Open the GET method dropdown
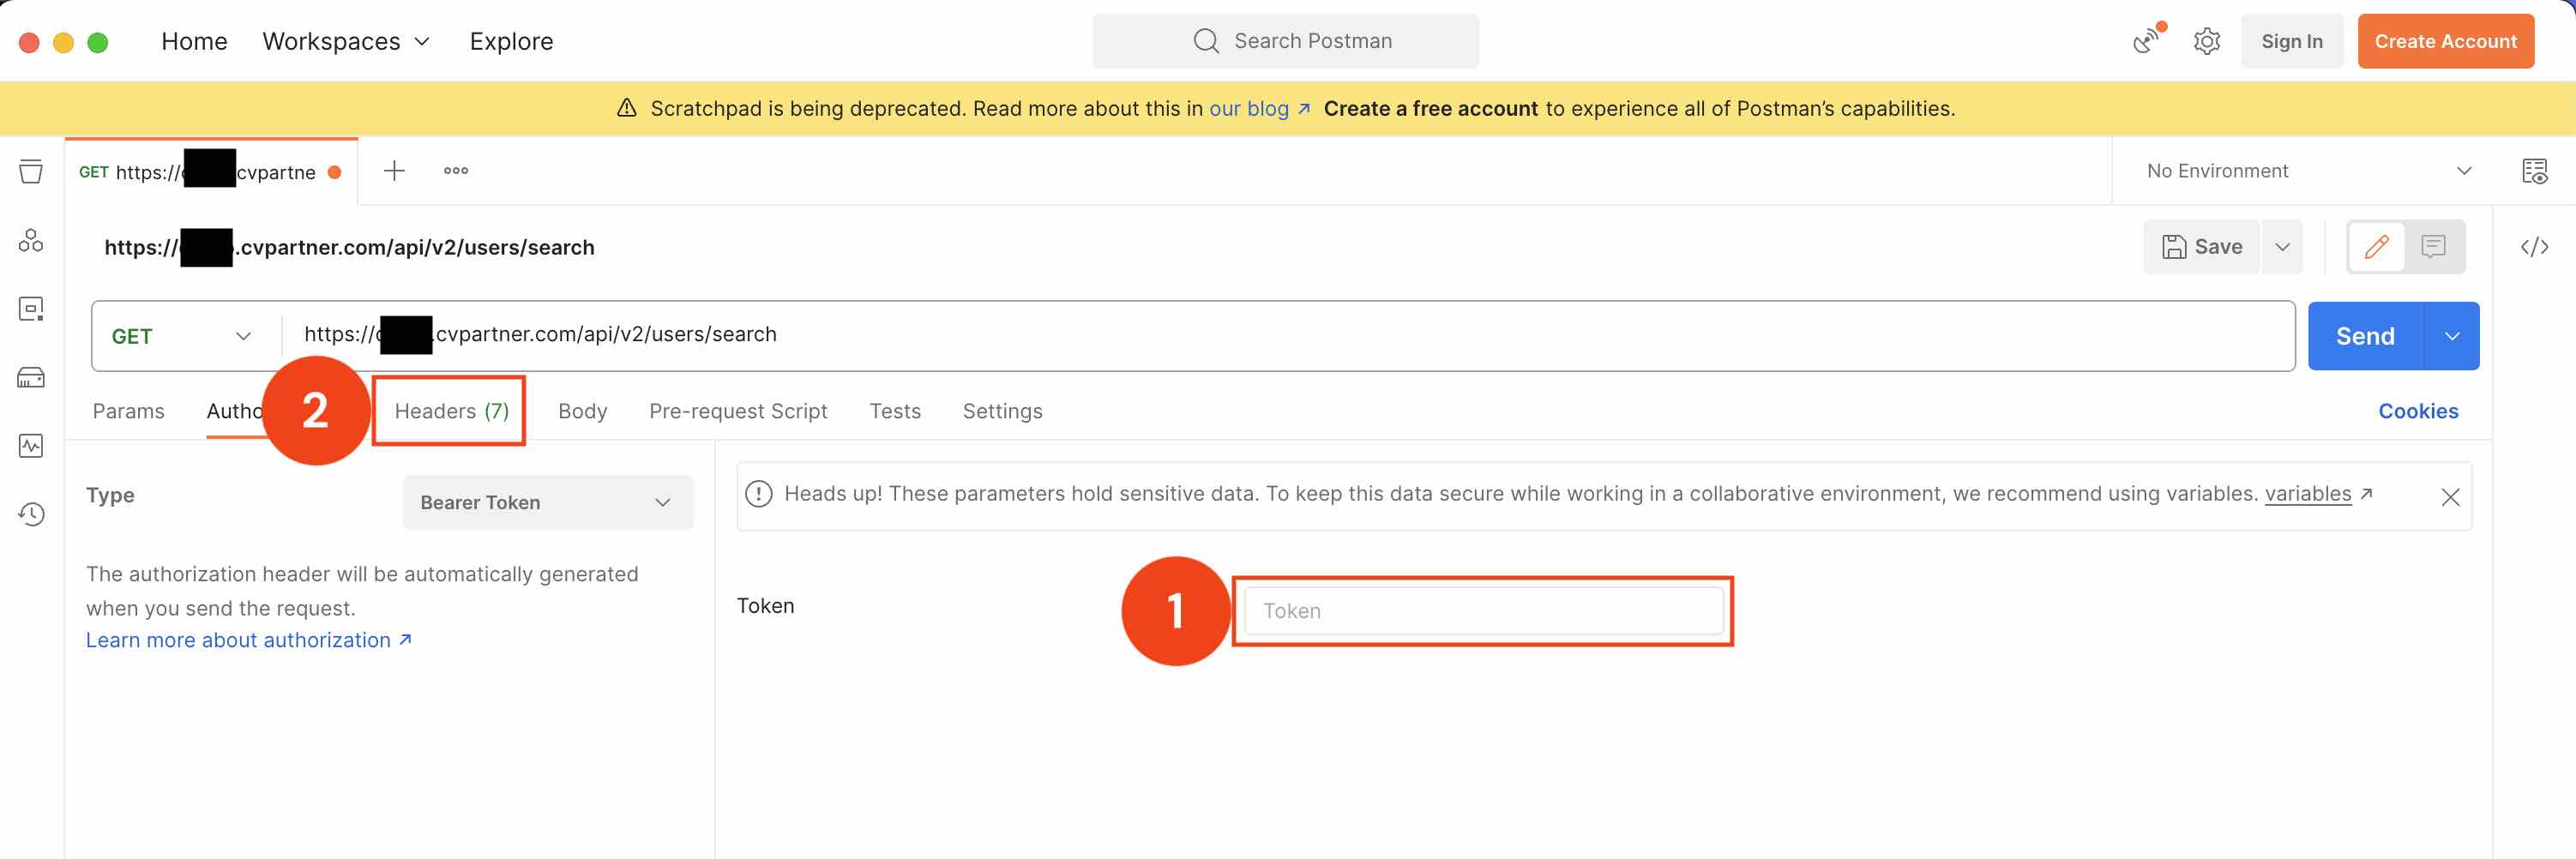The image size is (2576, 859). [x=181, y=336]
